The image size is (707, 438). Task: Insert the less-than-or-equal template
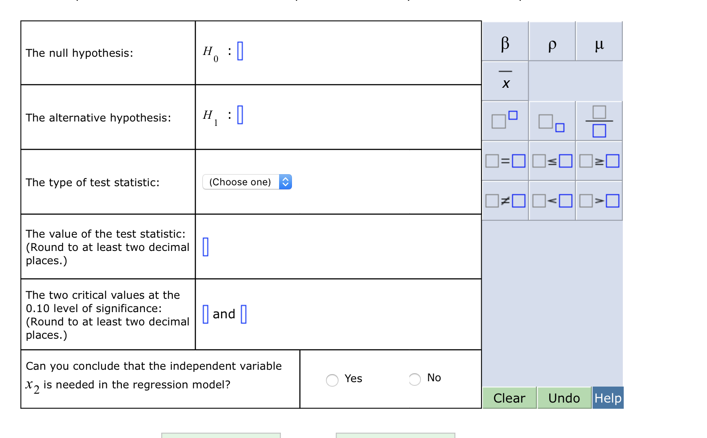[552, 161]
